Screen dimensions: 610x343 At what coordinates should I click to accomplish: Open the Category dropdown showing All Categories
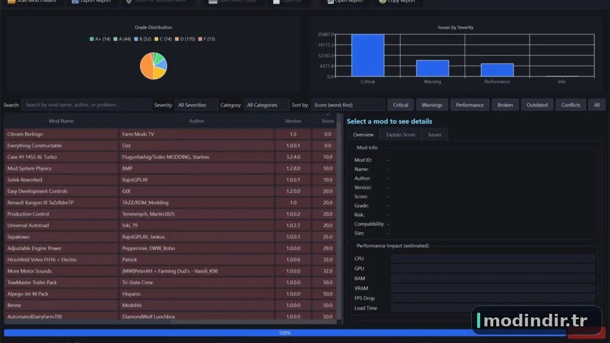coord(266,105)
